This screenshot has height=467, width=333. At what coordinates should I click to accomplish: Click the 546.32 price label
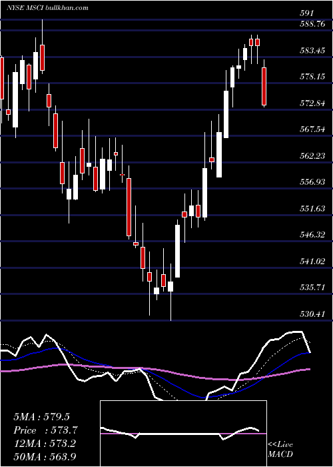pos(312,235)
